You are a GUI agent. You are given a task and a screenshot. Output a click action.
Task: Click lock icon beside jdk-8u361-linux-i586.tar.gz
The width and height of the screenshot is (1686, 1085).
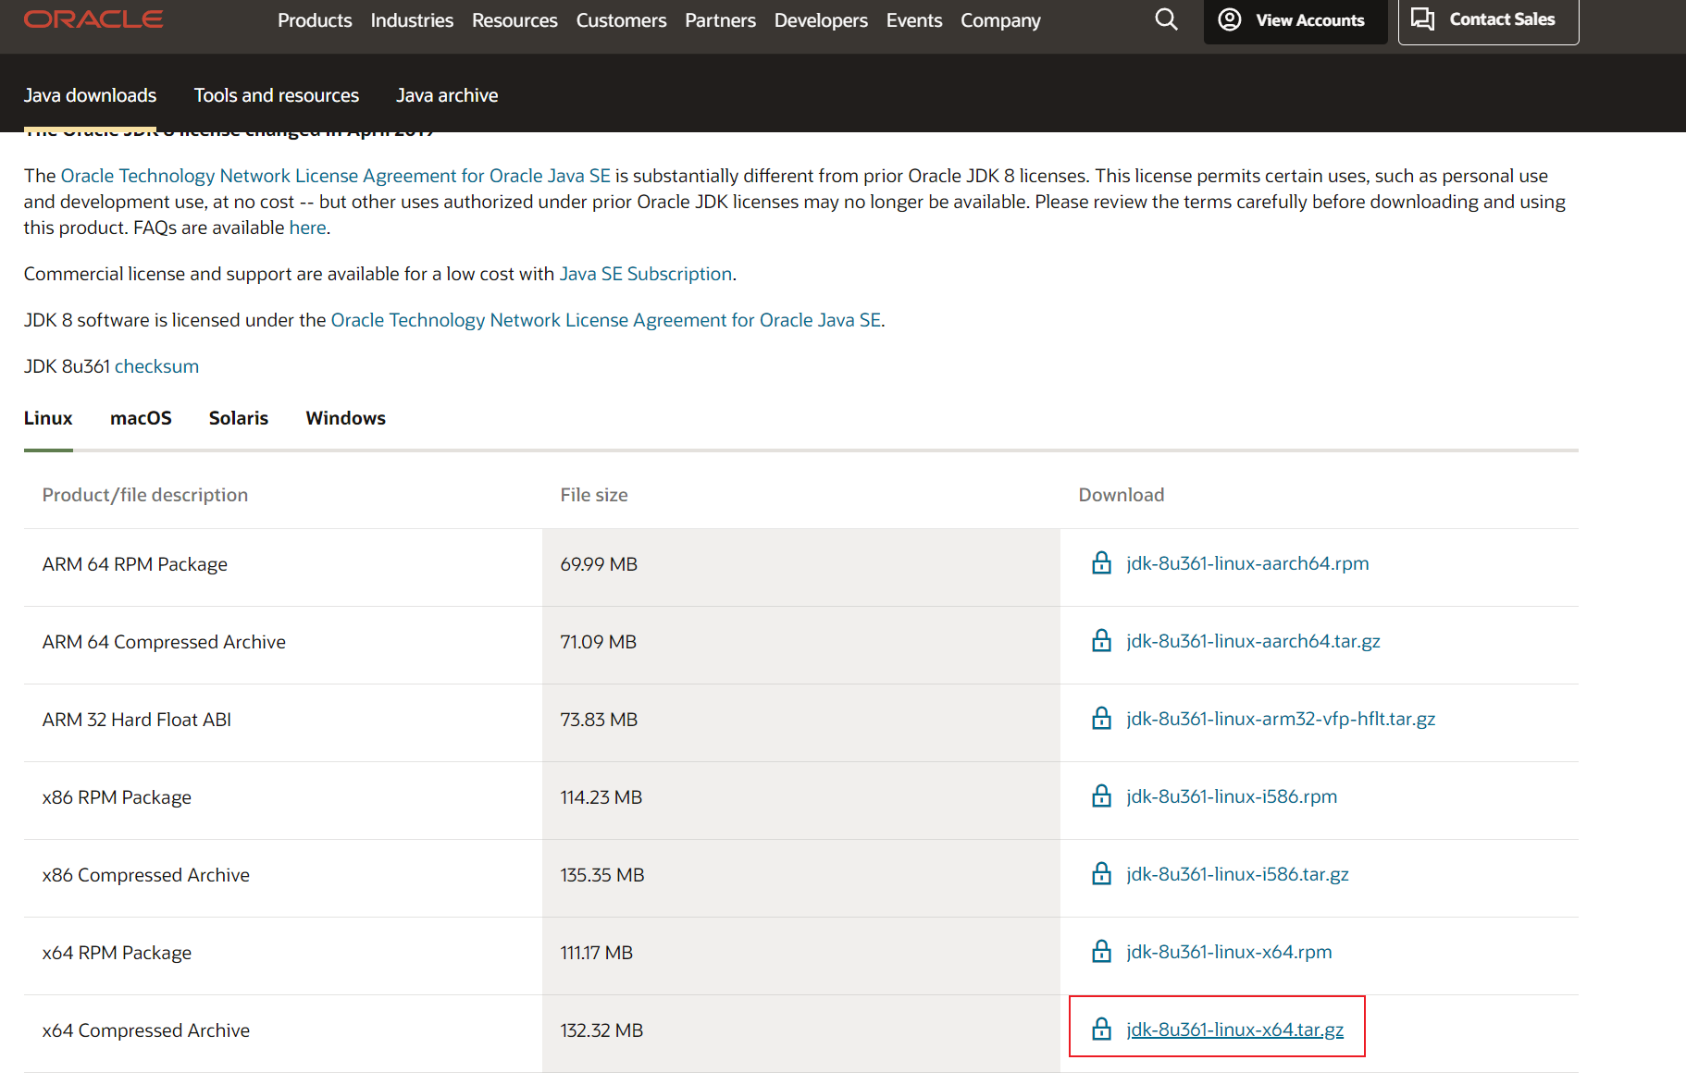coord(1101,874)
